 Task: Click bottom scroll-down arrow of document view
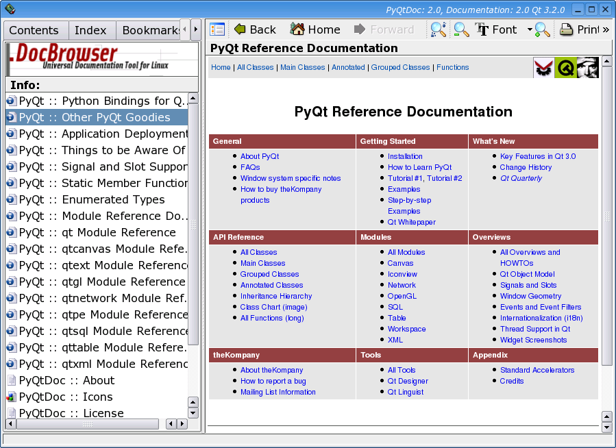coord(606,427)
